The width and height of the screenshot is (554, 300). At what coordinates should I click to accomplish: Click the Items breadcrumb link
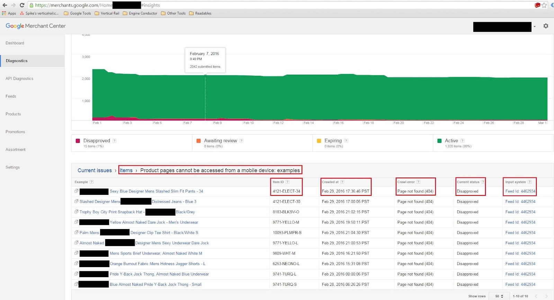tap(126, 170)
